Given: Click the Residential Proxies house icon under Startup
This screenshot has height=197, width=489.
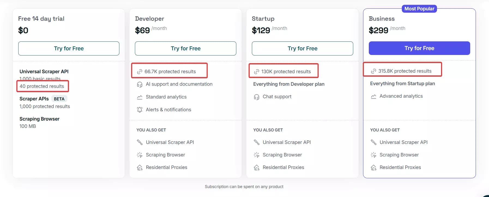Looking at the screenshot, I should tap(256, 167).
